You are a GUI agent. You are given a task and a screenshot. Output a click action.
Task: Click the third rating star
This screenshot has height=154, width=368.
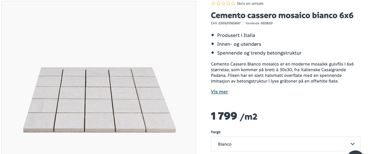click(x=223, y=4)
